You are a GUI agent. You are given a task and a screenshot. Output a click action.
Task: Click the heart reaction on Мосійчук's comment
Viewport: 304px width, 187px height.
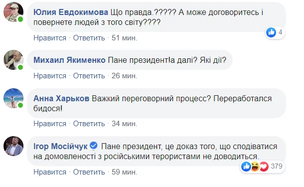click(264, 166)
